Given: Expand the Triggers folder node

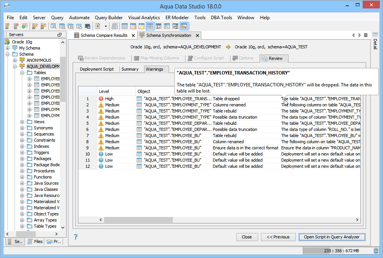Looking at the screenshot, I should [x=22, y=152].
